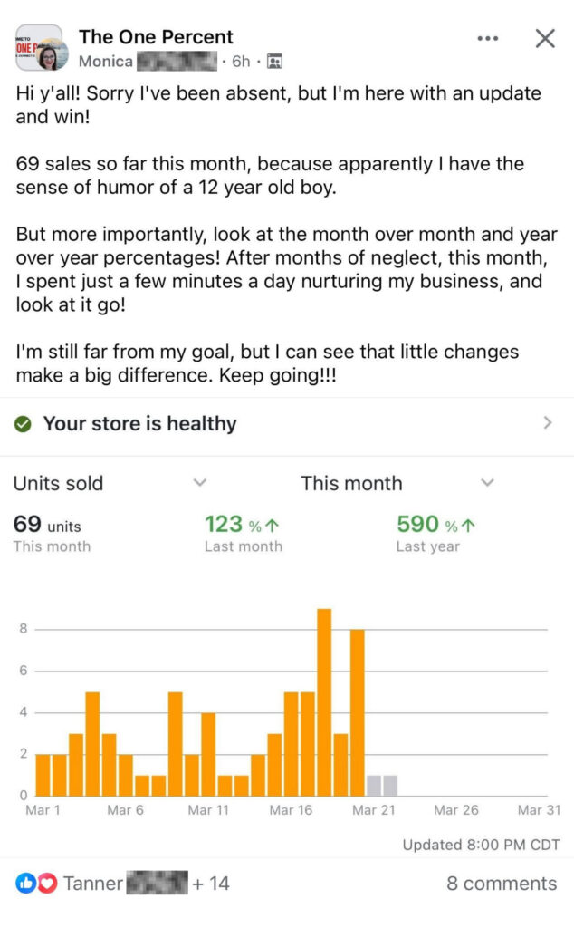Screen dimensions: 574x928
Task: Open the Units sold dropdown
Action: point(200,483)
